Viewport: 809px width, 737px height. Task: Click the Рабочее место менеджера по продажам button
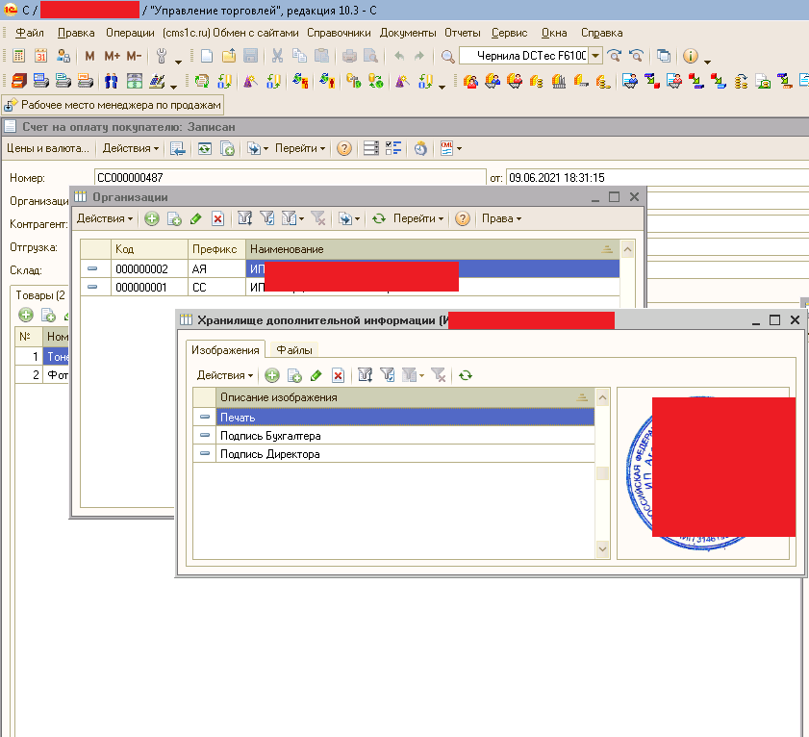tap(114, 105)
